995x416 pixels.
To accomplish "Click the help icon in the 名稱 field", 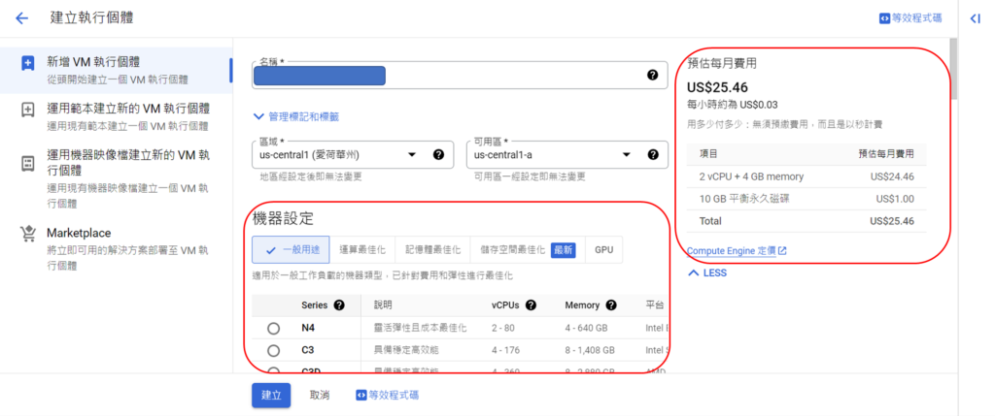I will [653, 75].
